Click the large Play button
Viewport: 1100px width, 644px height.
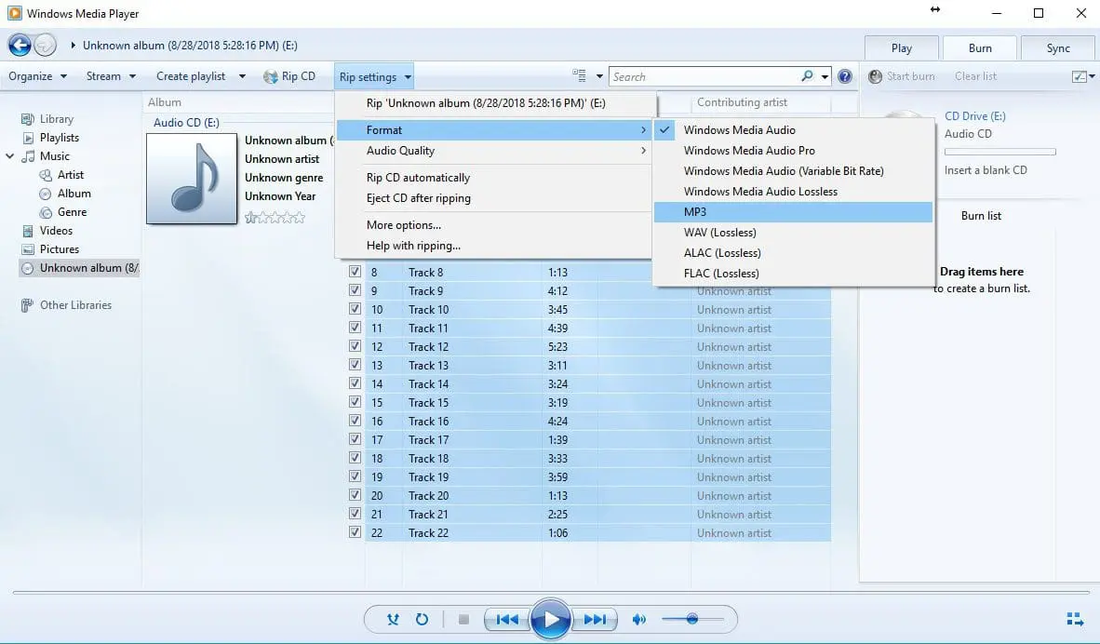(x=551, y=619)
